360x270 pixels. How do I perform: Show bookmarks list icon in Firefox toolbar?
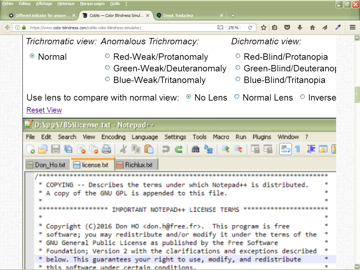tap(275, 27)
